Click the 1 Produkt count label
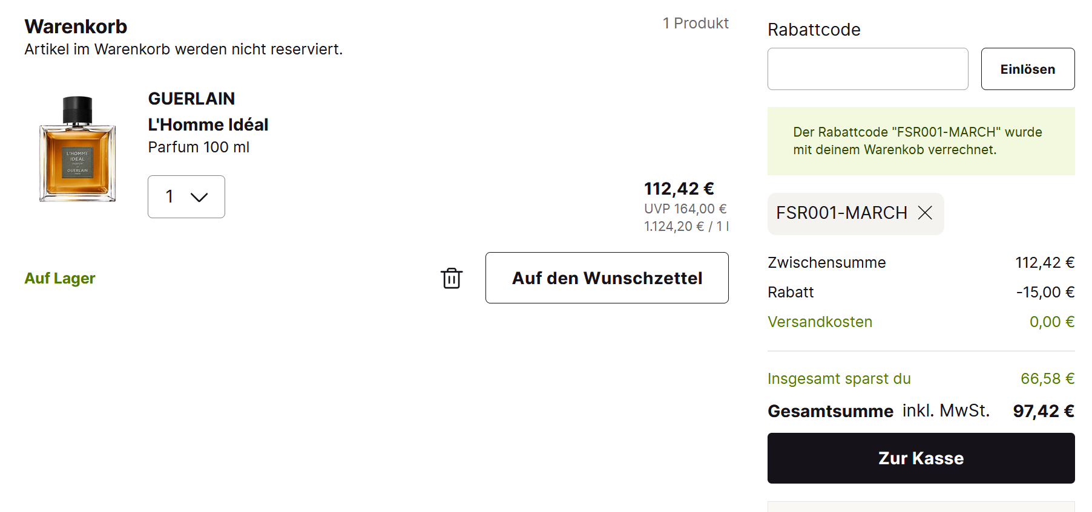Screen dimensions: 1092x512 click(x=696, y=23)
